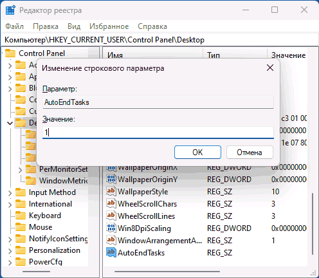319x278 pixels.
Task: Click the Input Method folder icon
Action: 21,192
